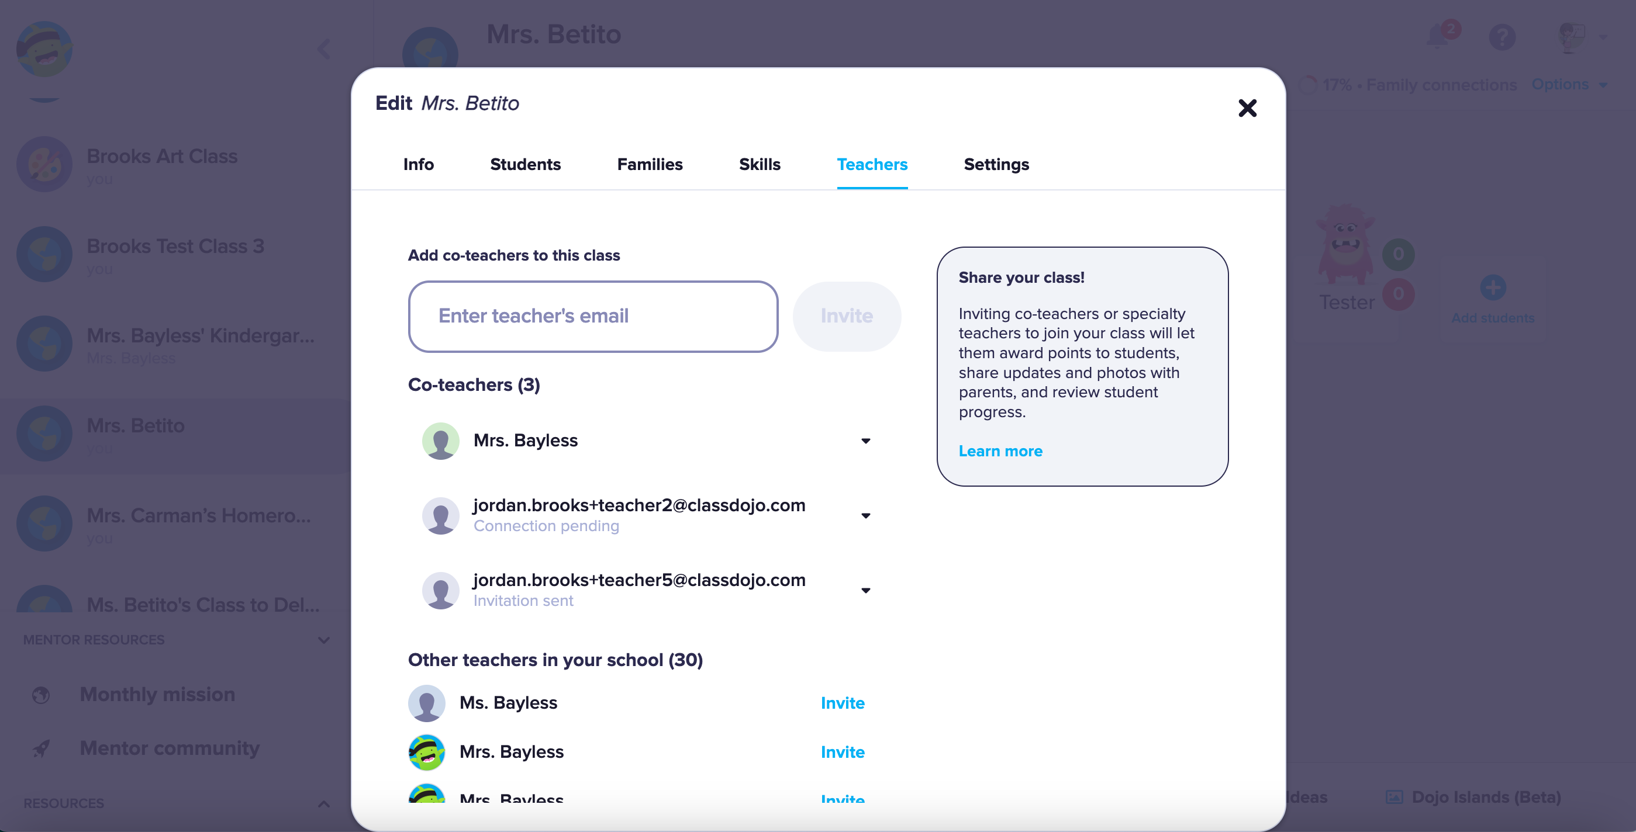
Task: Open the Tester student monster tile
Action: coord(1347,257)
